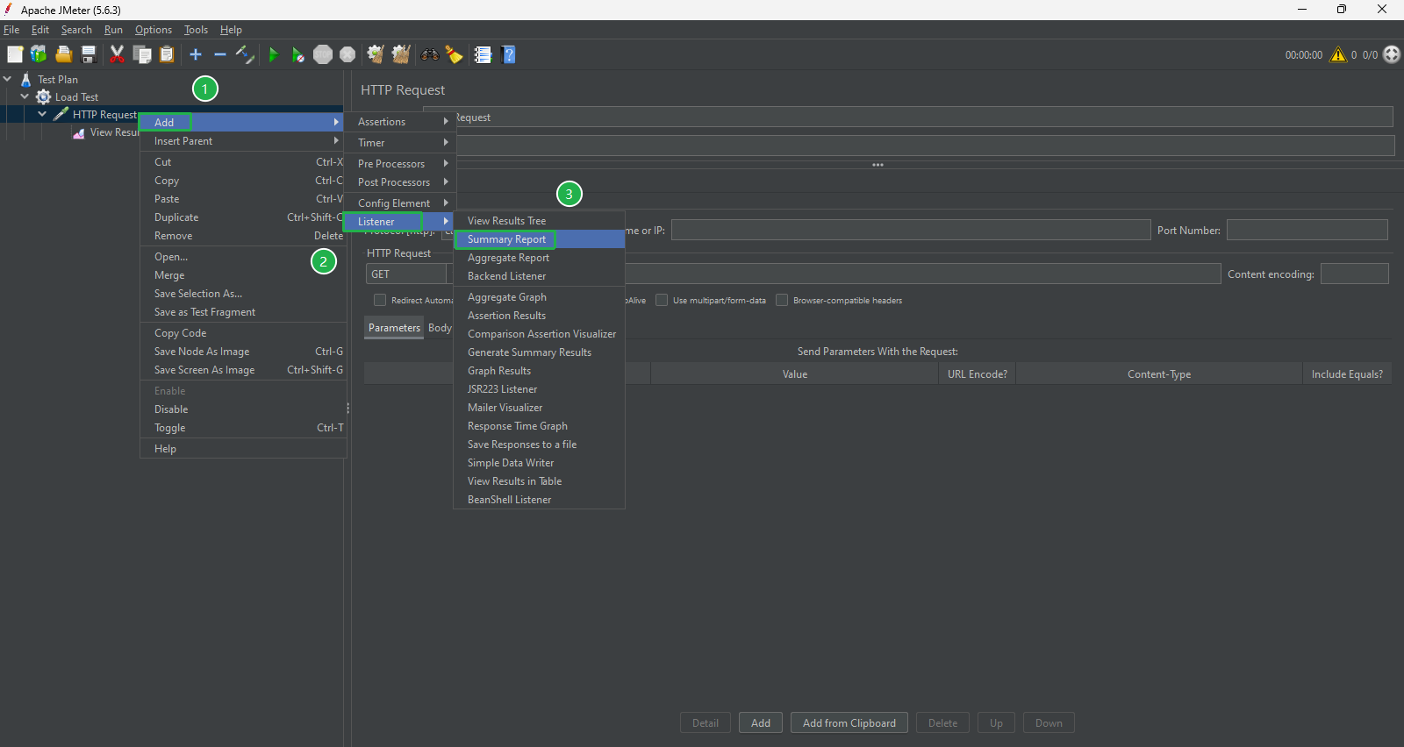Click the Down button
This screenshot has width=1404, height=747.
tap(1049, 723)
